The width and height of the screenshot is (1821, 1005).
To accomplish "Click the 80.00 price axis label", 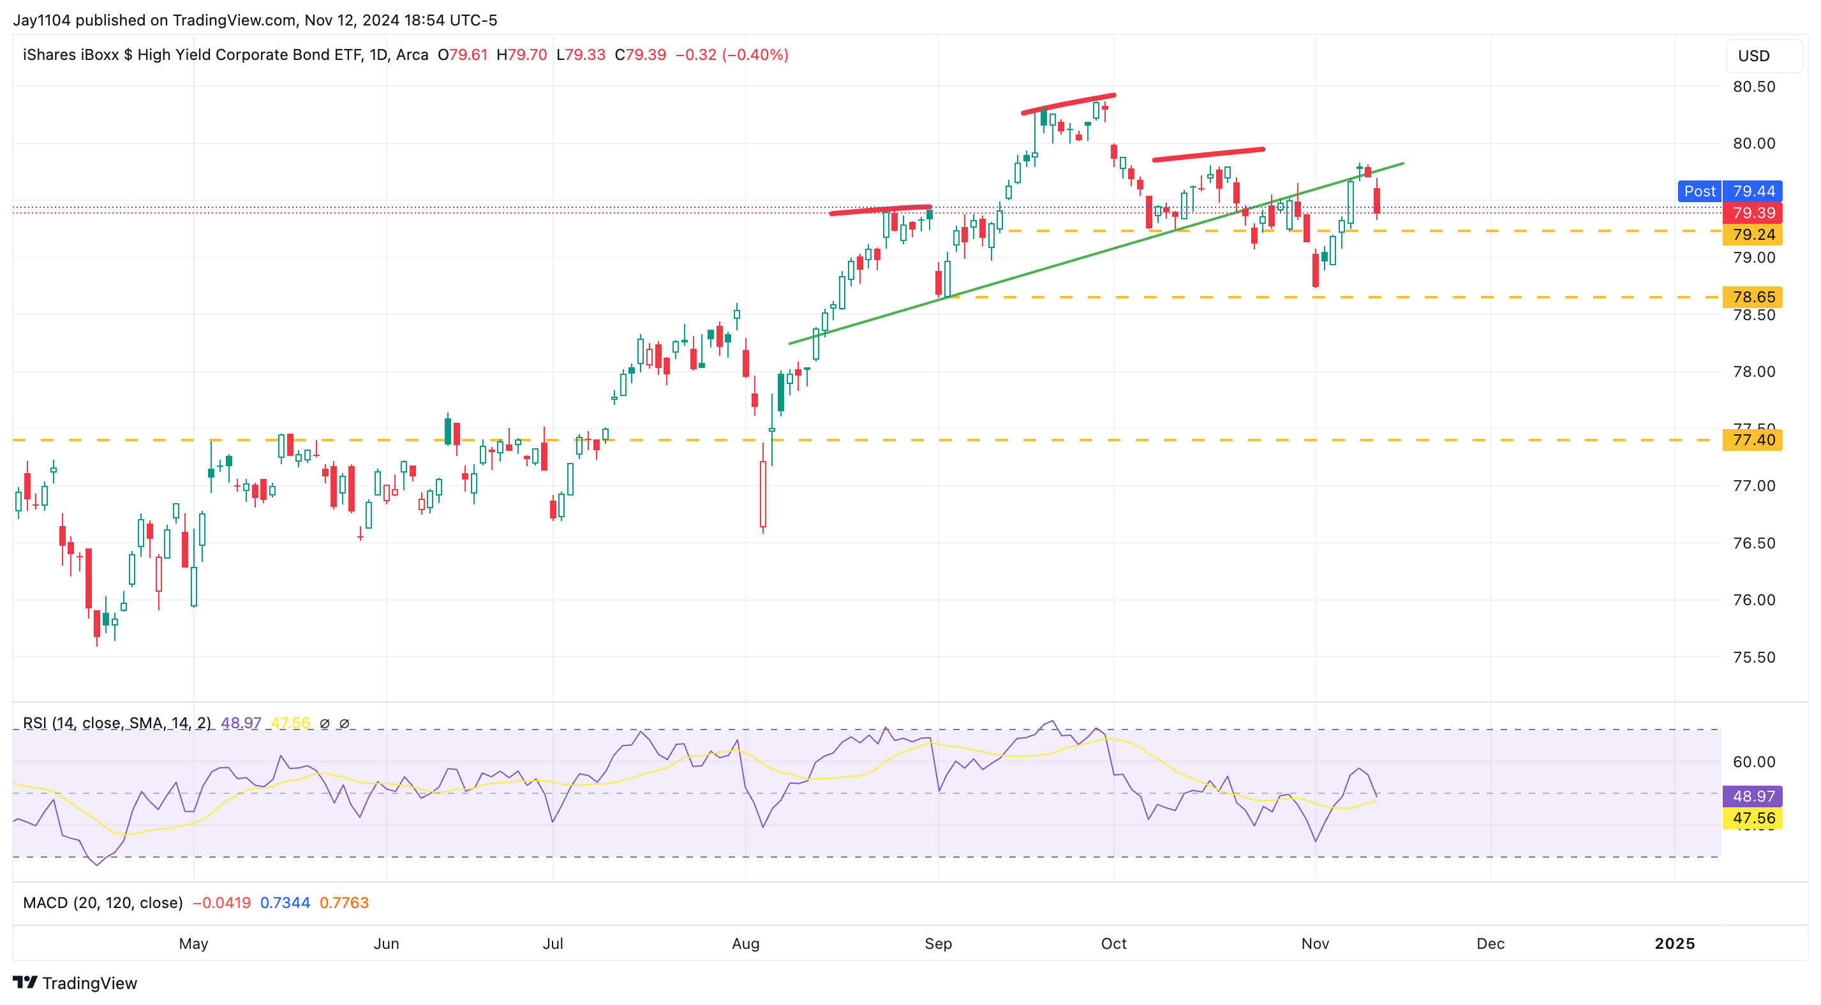I will point(1754,143).
